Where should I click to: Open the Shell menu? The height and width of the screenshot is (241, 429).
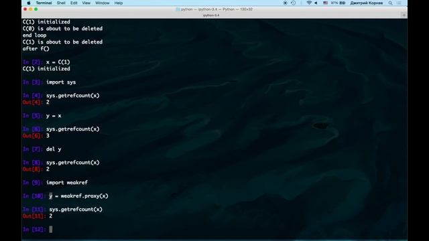pos(61,3)
